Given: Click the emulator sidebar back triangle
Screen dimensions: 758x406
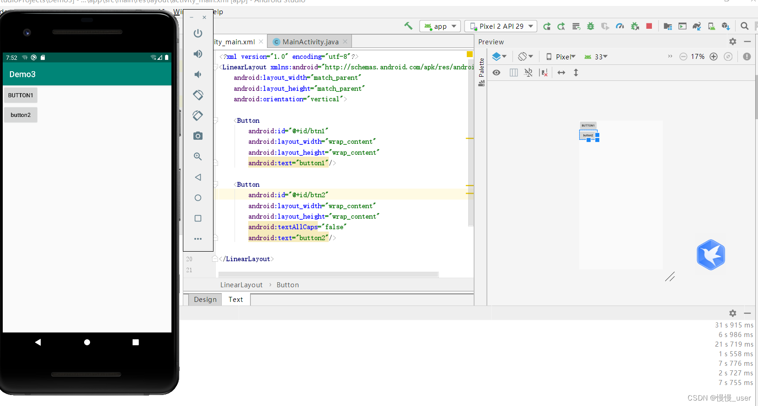Looking at the screenshot, I should pyautogui.click(x=198, y=177).
